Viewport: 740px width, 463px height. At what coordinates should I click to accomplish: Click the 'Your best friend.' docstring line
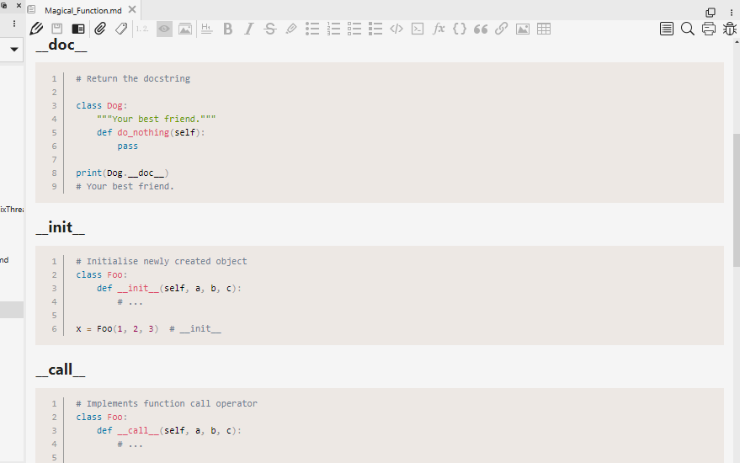[157, 119]
